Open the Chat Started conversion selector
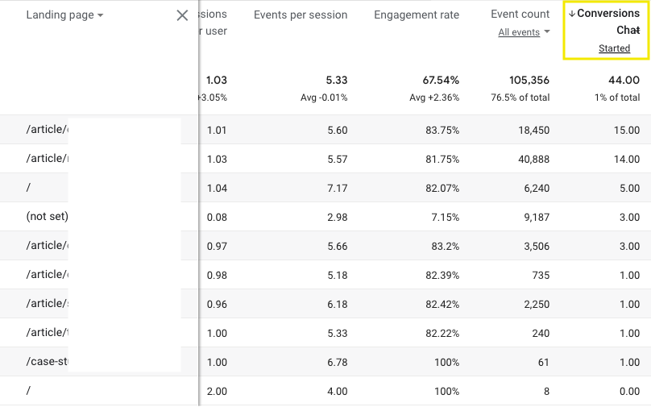Viewport: 651px width, 407px height. click(614, 48)
